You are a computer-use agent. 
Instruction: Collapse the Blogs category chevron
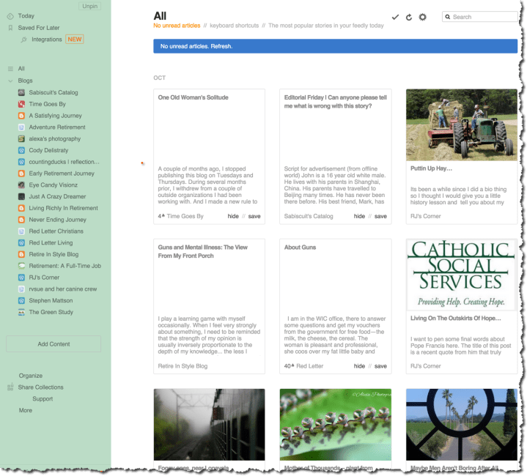tap(10, 81)
